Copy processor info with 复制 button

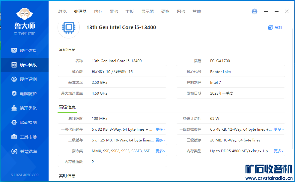pos(275,28)
